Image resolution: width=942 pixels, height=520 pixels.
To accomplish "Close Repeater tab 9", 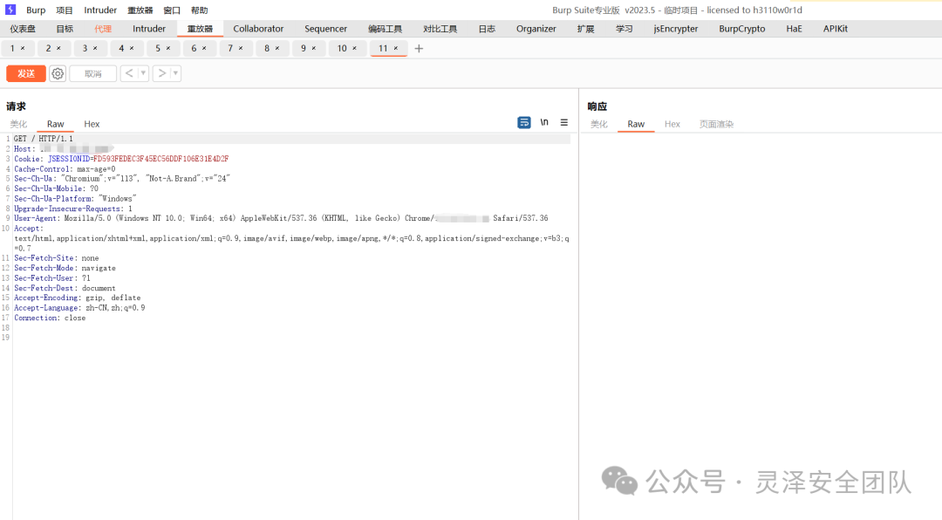I will point(314,48).
